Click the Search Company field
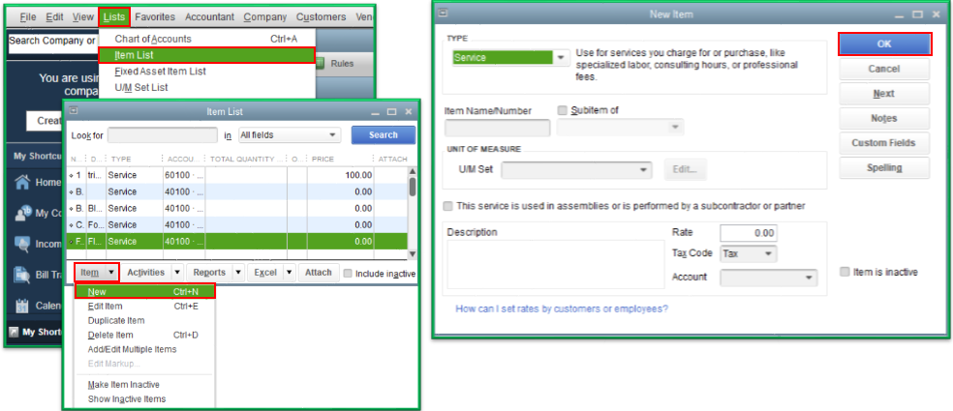Image resolution: width=953 pixels, height=411 pixels. (53, 42)
